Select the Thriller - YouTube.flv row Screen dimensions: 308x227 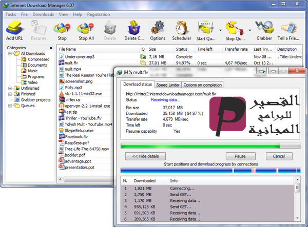(x=86, y=118)
